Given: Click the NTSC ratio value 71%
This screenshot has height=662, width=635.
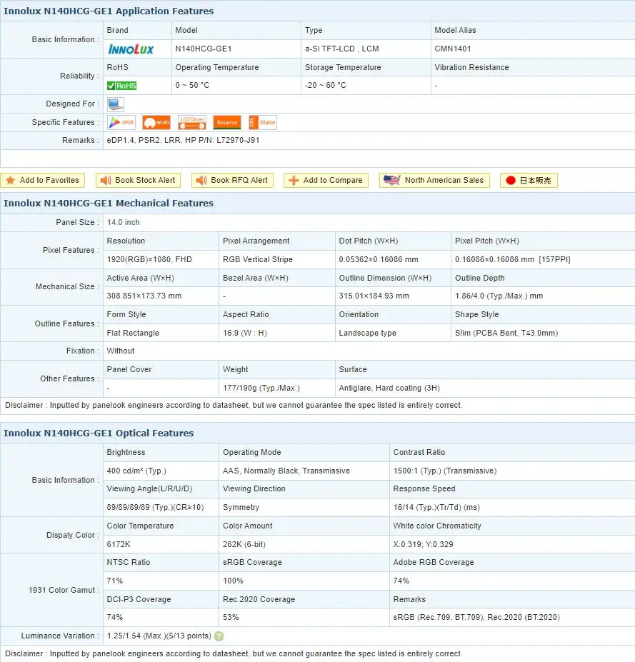Looking at the screenshot, I should click(115, 581).
